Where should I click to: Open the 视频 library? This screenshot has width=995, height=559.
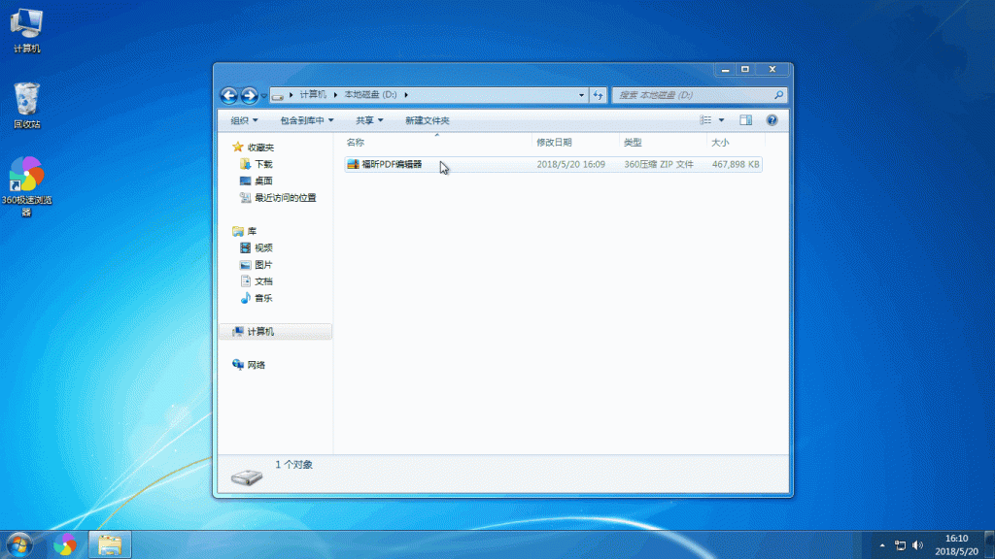[x=263, y=247]
